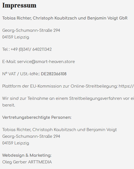Click the Impressum page heading
Screen dimensions: 134x169
coord(19,5)
